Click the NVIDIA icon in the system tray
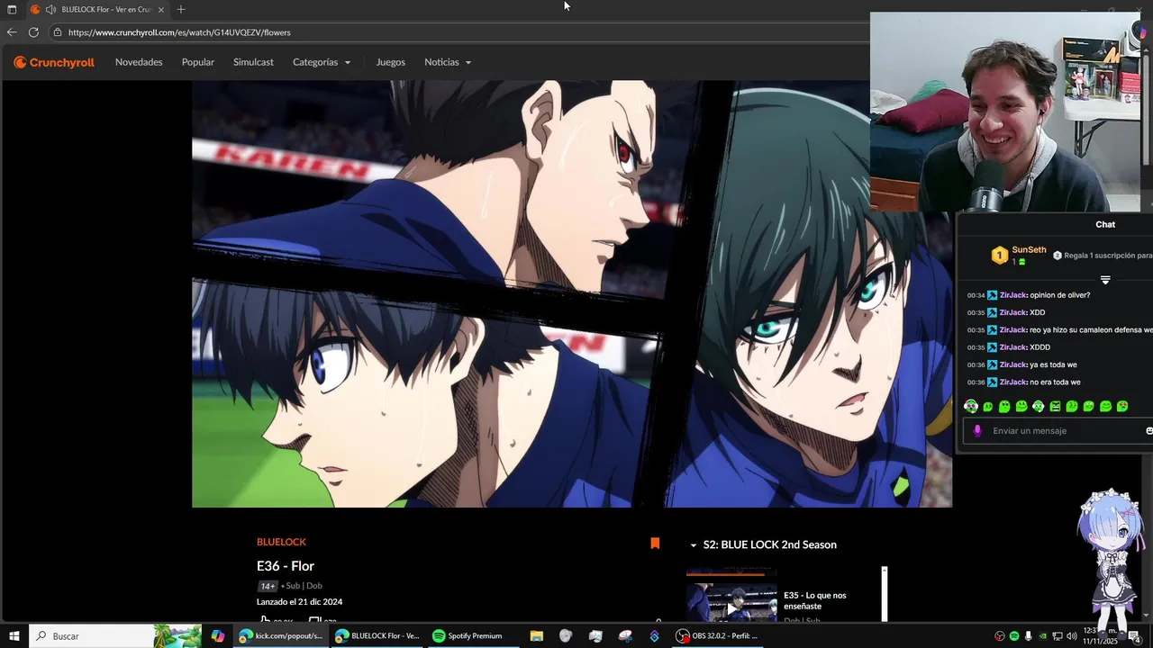The image size is (1153, 648). pyautogui.click(x=1043, y=636)
